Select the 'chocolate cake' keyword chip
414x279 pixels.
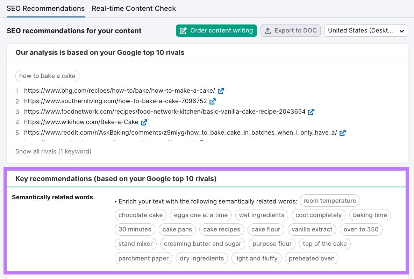[x=140, y=215]
